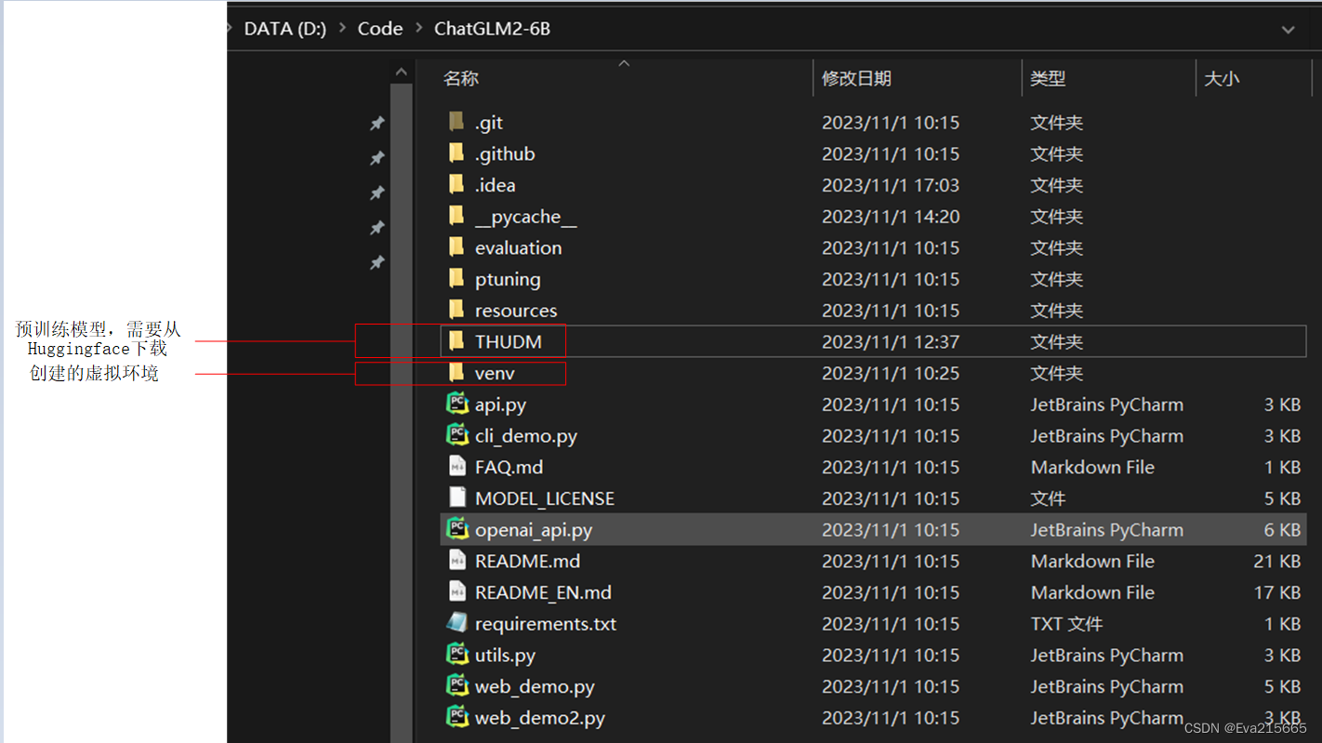Click the date 2023/11/1 10:25
Screen dimensions: 1322x743
click(891, 373)
